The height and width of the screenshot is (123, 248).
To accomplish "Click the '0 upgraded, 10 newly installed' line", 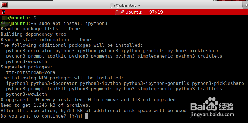I will pos(89,100).
